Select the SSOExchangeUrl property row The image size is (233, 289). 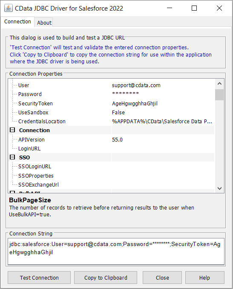point(112,184)
